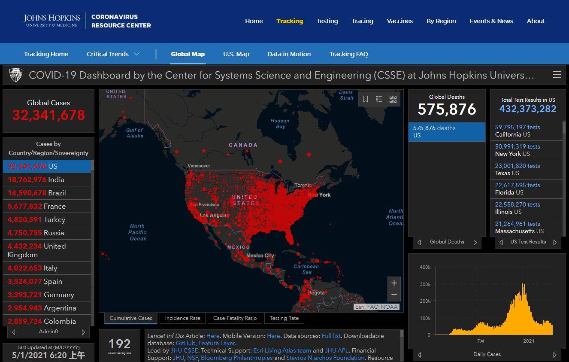Zoom in the map with plus button

pyautogui.click(x=394, y=283)
